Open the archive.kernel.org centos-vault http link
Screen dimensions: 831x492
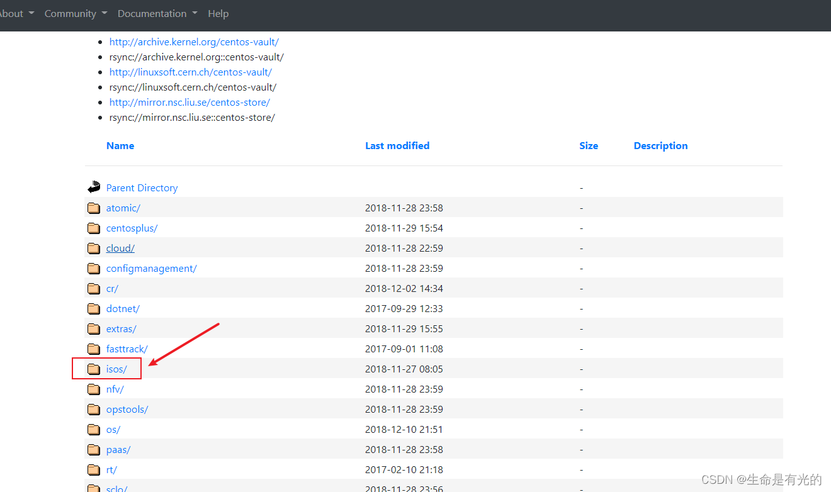194,42
